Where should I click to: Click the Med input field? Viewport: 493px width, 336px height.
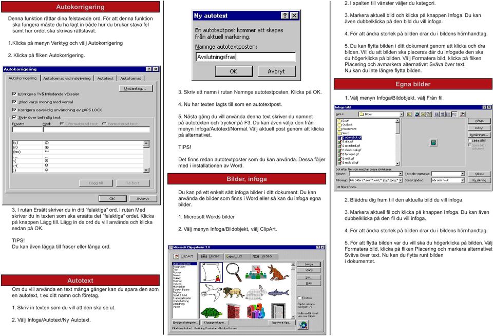(96, 129)
